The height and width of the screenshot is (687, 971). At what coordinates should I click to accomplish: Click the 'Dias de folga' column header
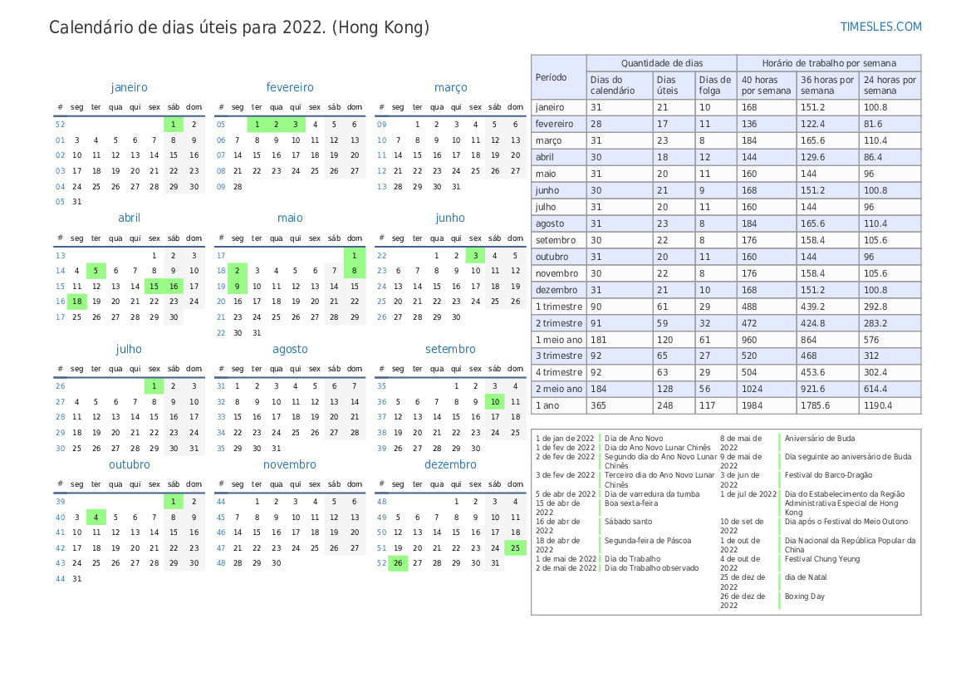point(714,86)
